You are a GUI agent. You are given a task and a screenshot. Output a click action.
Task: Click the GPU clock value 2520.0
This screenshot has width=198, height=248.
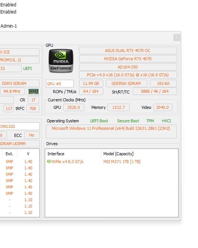pos(73,107)
